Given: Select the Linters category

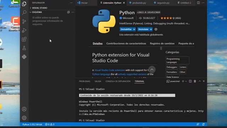Looking at the screenshot, I should (x=183, y=67).
